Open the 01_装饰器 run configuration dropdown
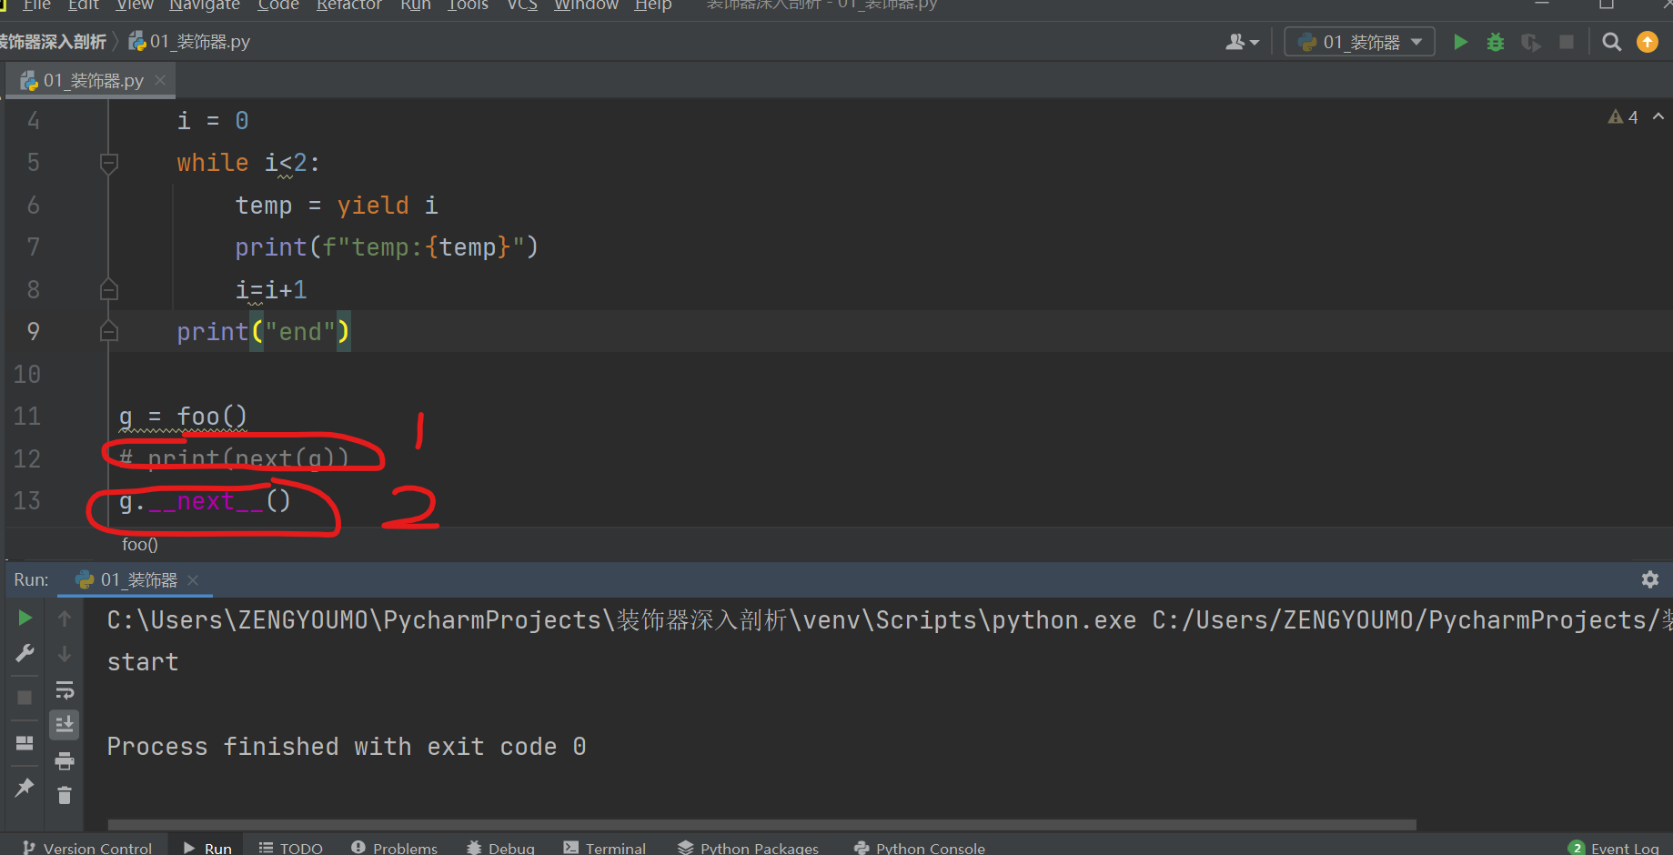The width and height of the screenshot is (1673, 855). [1360, 42]
